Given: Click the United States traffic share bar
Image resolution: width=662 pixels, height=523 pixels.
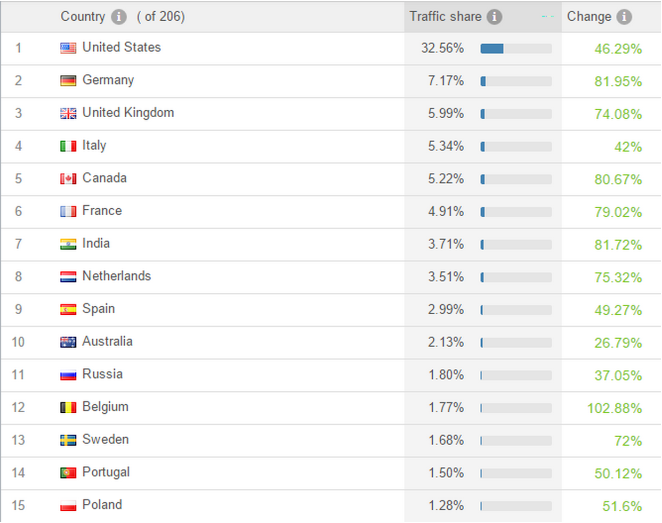Looking at the screenshot, I should coord(516,49).
